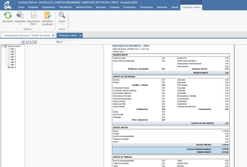Click the Actualizar refresh icon

point(8,15)
